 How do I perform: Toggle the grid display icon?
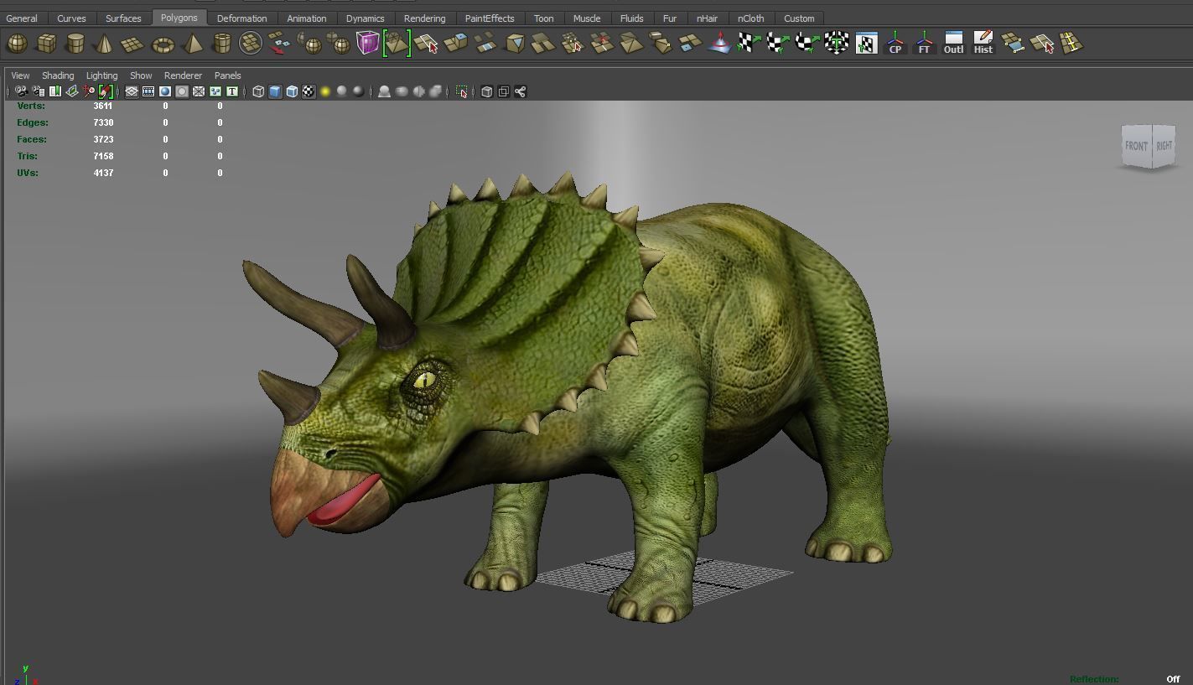pyautogui.click(x=132, y=91)
